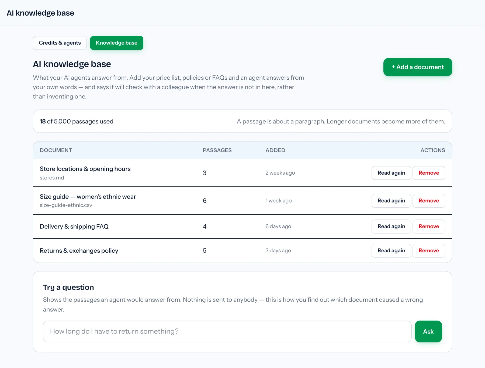
Task: Click the 18 of 5,000 passages used text
Action: [x=77, y=121]
